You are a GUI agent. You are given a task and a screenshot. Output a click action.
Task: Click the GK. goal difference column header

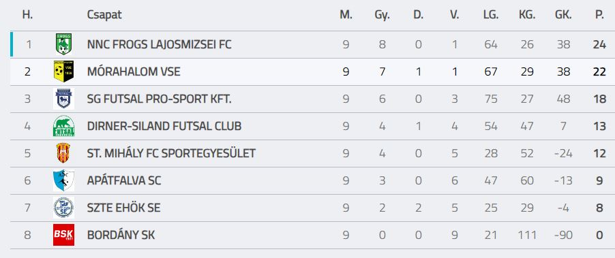(x=563, y=15)
